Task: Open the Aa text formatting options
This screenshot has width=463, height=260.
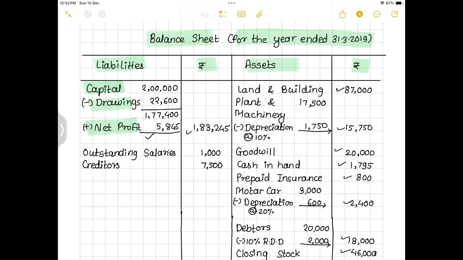Action: [x=204, y=14]
